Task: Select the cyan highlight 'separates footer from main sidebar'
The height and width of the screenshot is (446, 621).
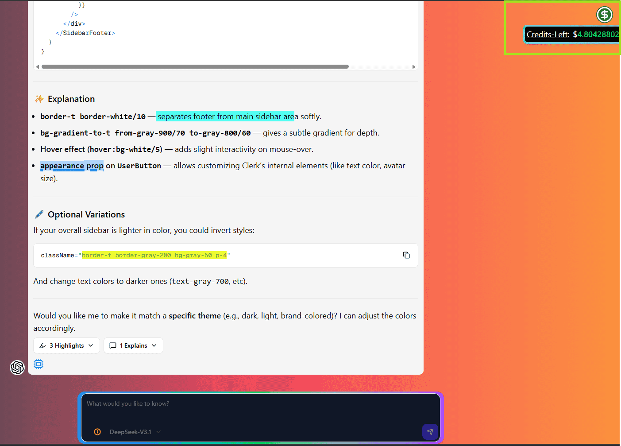Action: 225,116
